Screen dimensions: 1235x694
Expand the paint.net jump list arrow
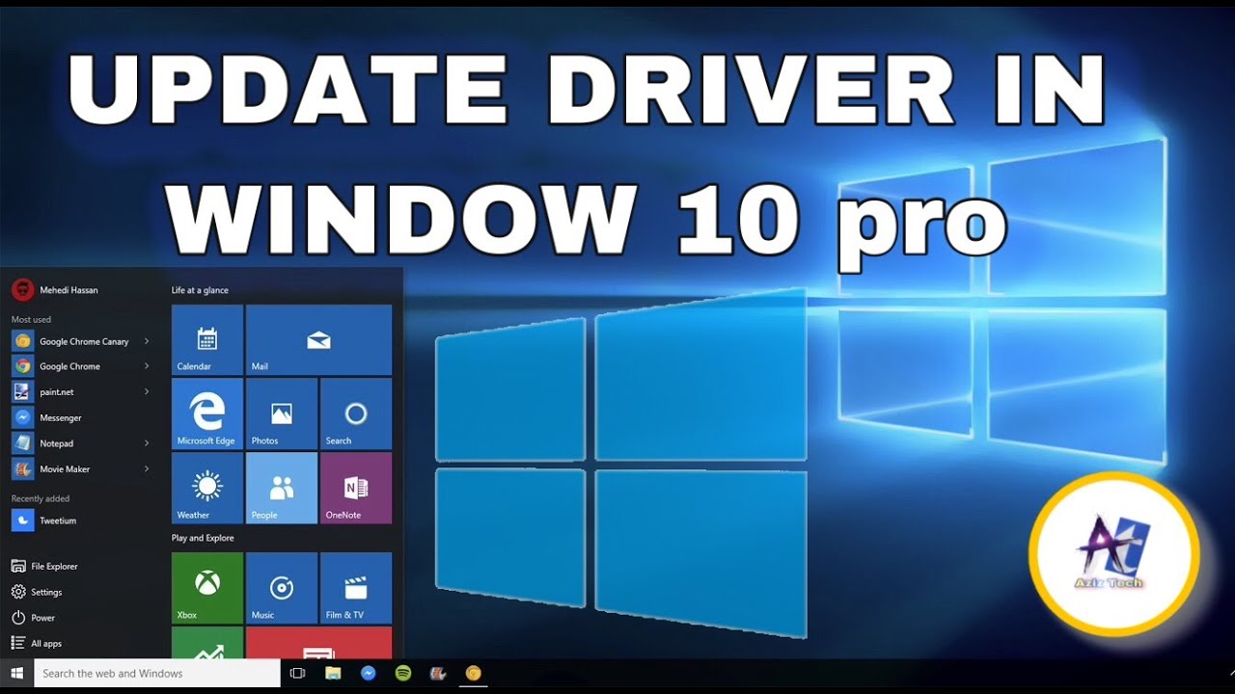tap(147, 392)
